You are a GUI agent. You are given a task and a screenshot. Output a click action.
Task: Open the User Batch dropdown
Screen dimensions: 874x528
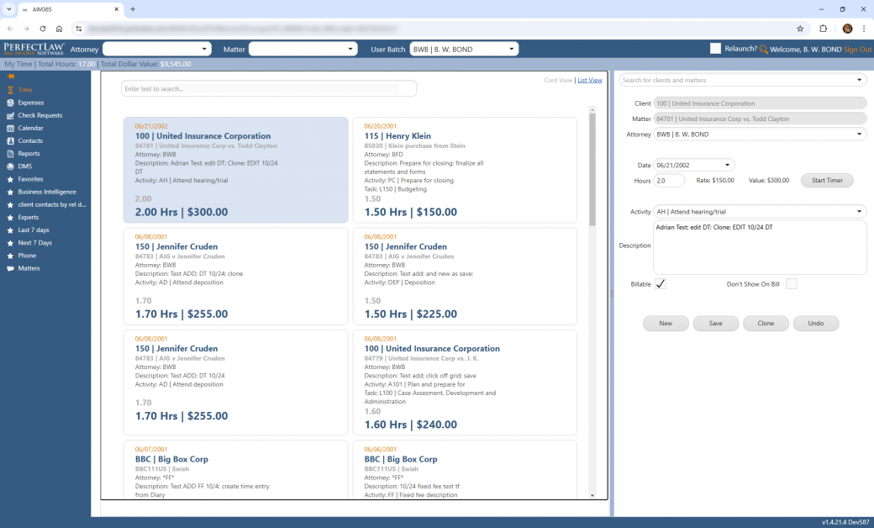coord(511,50)
